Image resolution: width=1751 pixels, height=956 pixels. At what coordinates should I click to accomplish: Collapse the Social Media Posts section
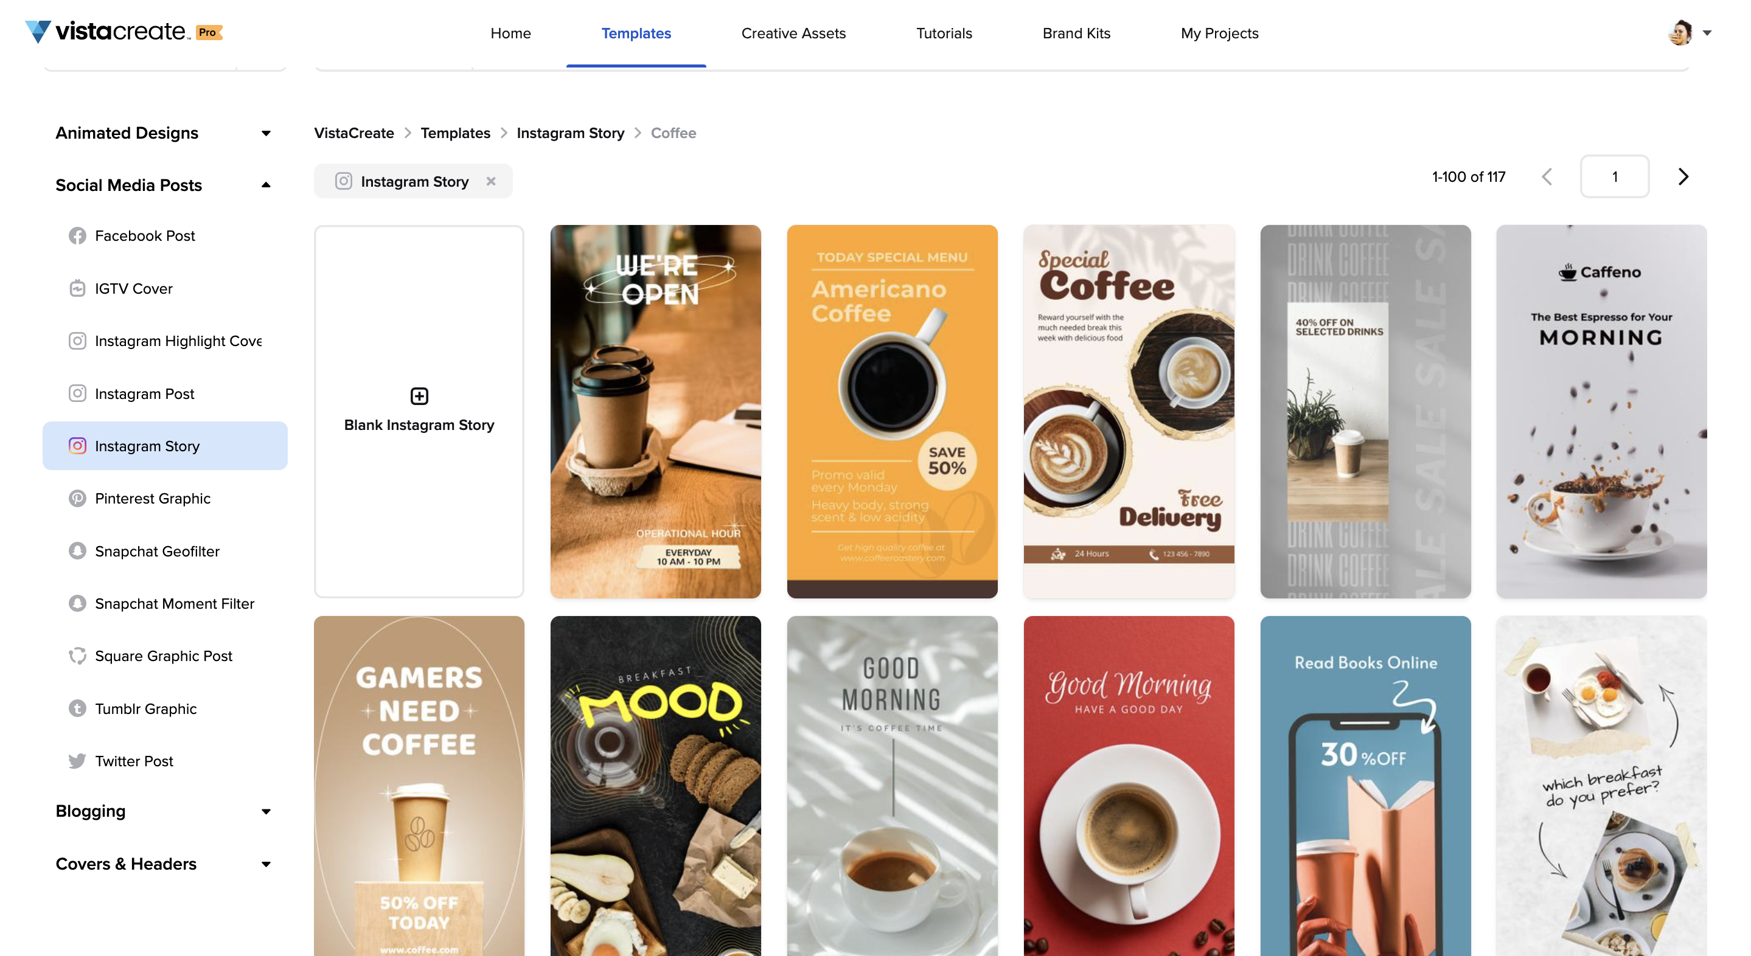(x=265, y=184)
